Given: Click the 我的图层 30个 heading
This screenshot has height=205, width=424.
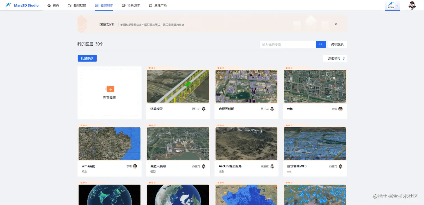Looking at the screenshot, I should [x=91, y=44].
